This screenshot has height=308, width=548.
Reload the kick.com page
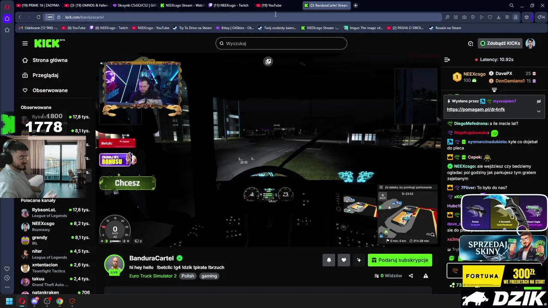pos(39,17)
